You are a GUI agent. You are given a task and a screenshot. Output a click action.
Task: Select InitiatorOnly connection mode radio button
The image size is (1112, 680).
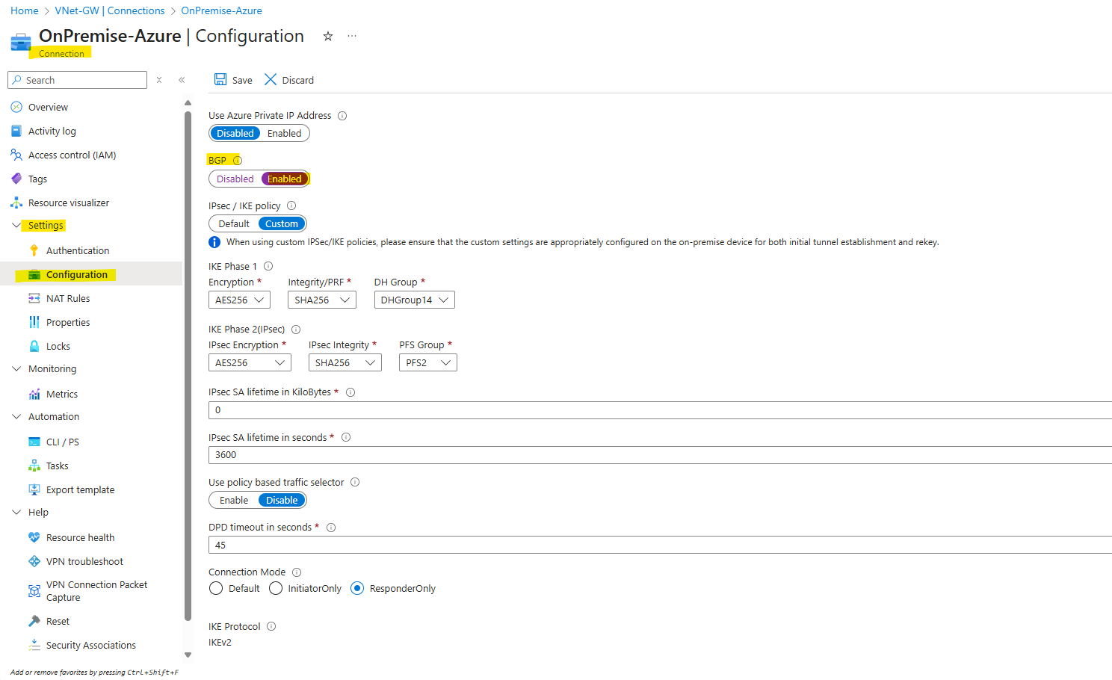pyautogui.click(x=276, y=588)
